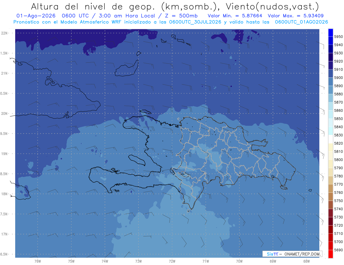Select the 'Valor Max. = 5.93409' text
Screen dimensions: 344x265
296,16
